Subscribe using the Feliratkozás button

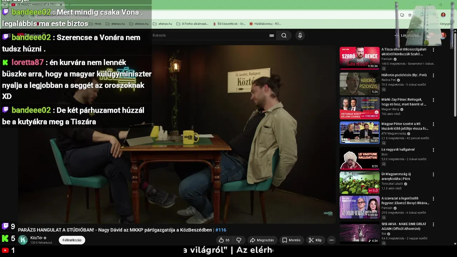[72, 240]
